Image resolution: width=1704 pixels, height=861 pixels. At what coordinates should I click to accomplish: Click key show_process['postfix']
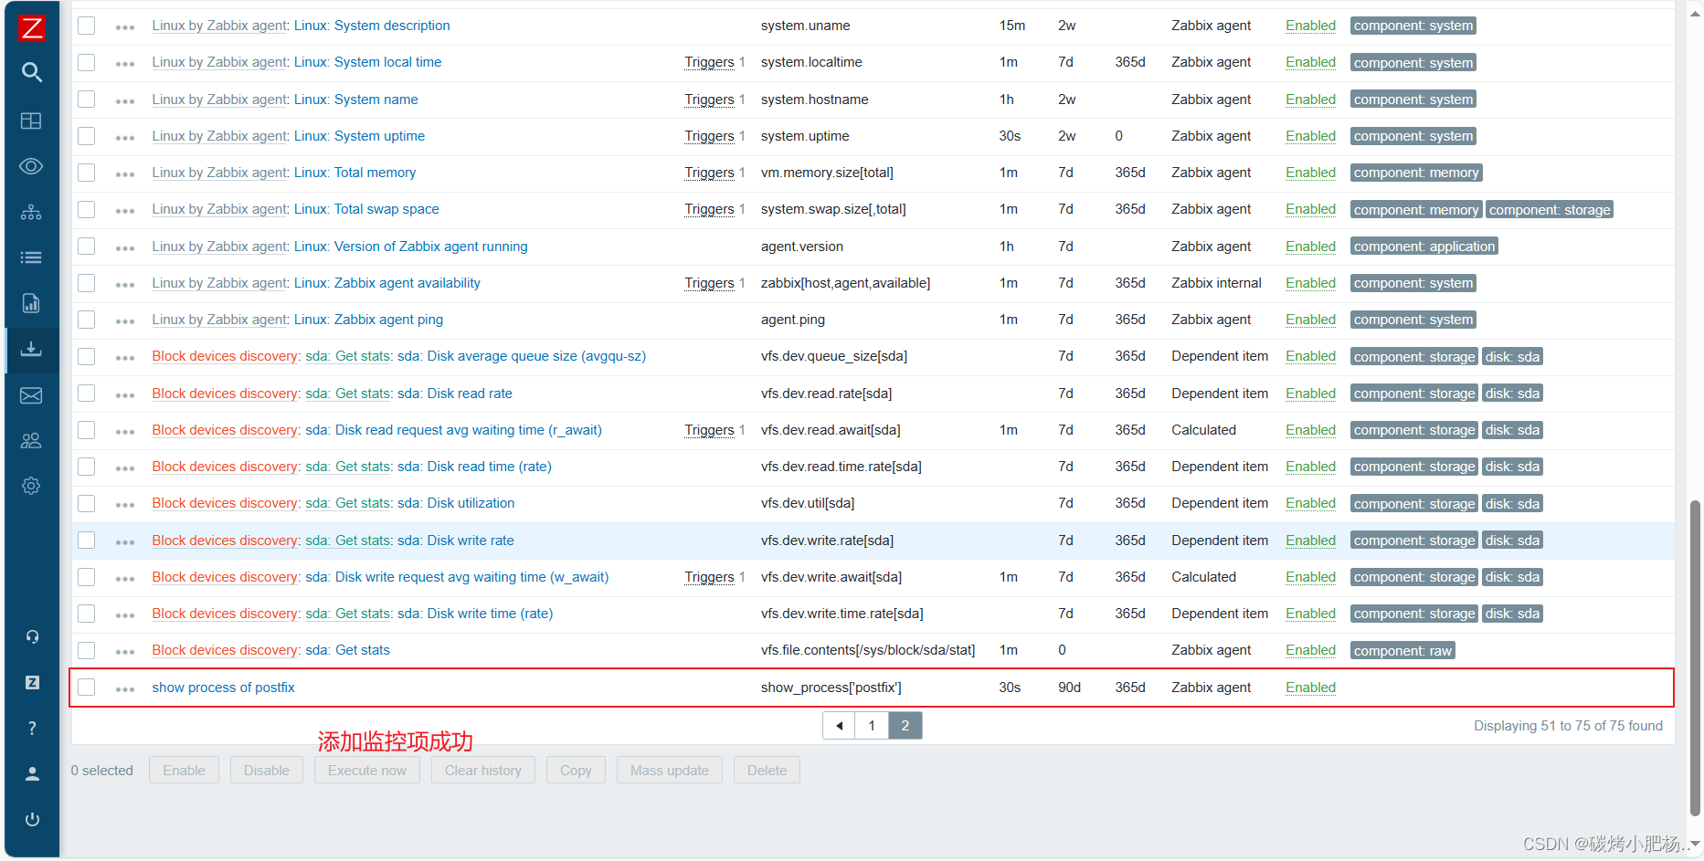(x=831, y=688)
